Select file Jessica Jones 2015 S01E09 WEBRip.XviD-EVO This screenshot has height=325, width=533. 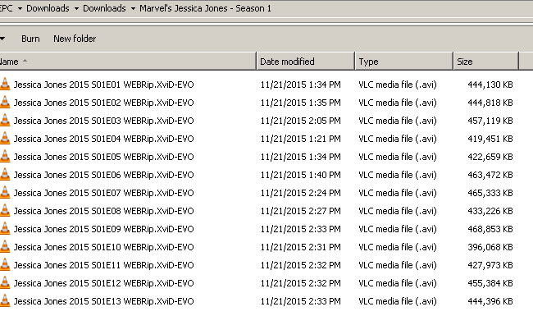(x=103, y=229)
